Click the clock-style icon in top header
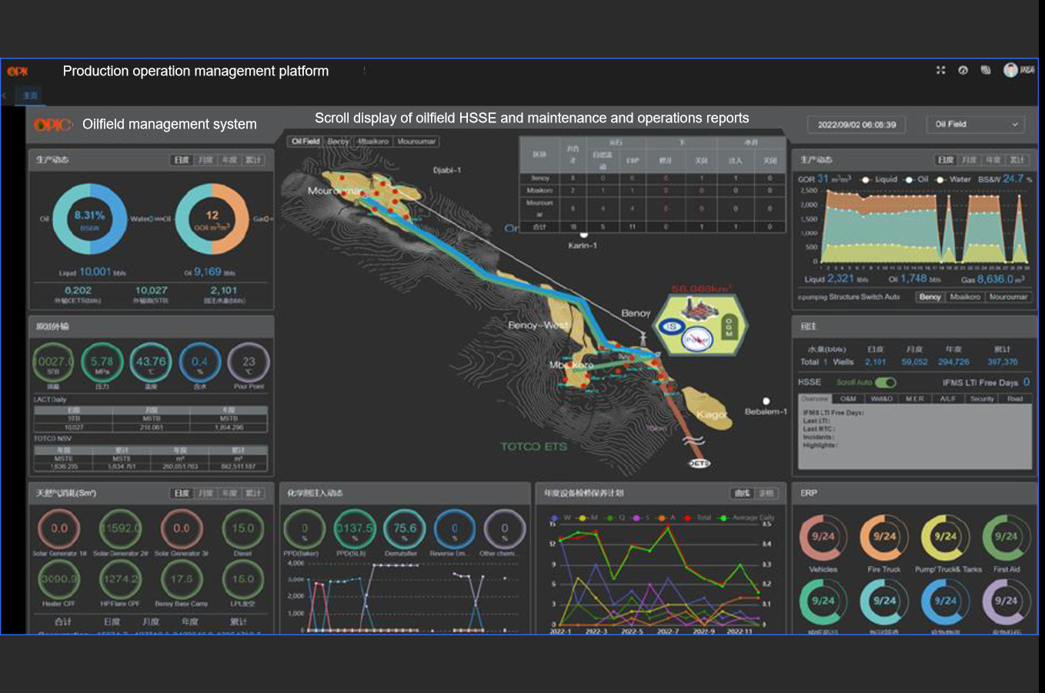 click(963, 70)
